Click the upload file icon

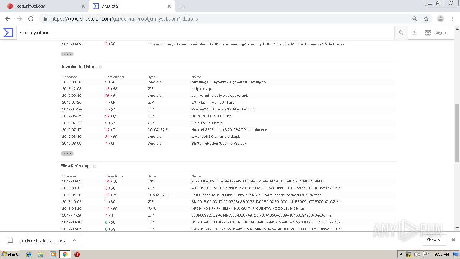point(414,33)
